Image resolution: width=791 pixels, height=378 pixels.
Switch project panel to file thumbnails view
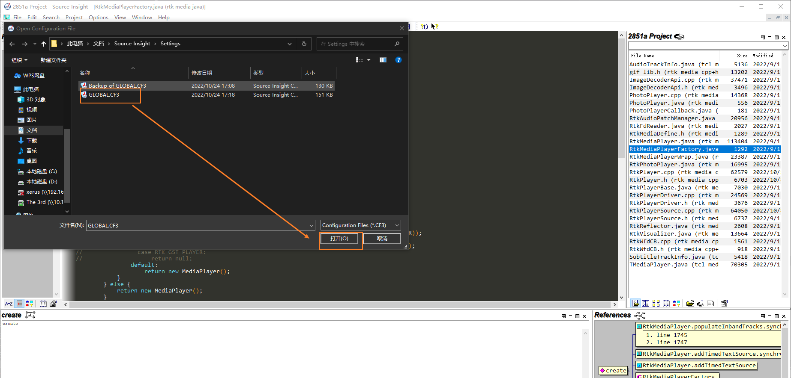coord(656,303)
